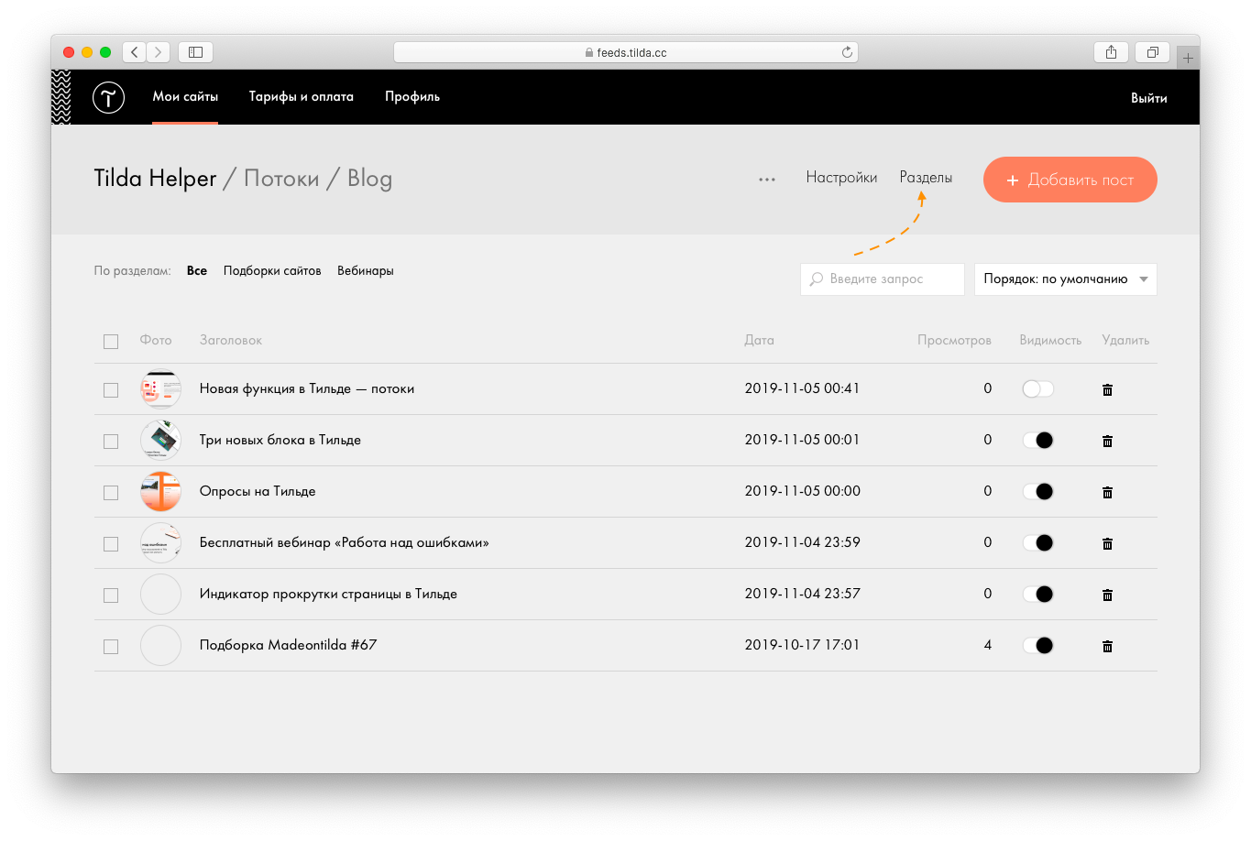Check the box for 'Индикатор прокрутки страницы в Тильде'

(111, 595)
